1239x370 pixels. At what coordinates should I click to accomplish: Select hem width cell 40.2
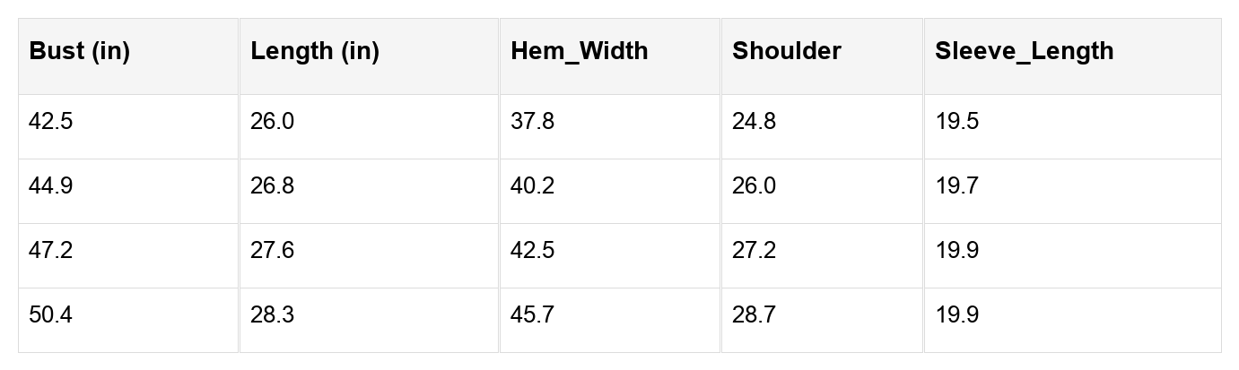click(532, 186)
